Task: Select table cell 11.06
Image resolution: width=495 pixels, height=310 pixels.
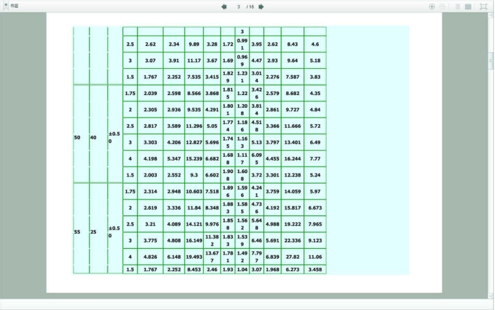Action: (315, 257)
